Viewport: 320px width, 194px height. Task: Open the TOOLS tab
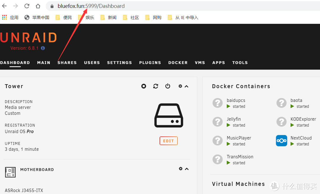240,63
